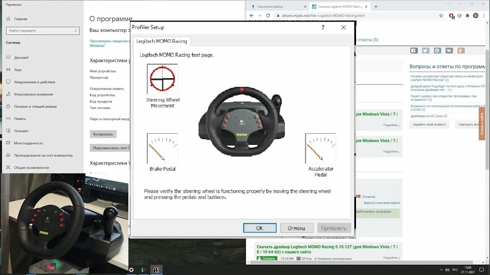Open the Chrome three-dot menu

484,16
